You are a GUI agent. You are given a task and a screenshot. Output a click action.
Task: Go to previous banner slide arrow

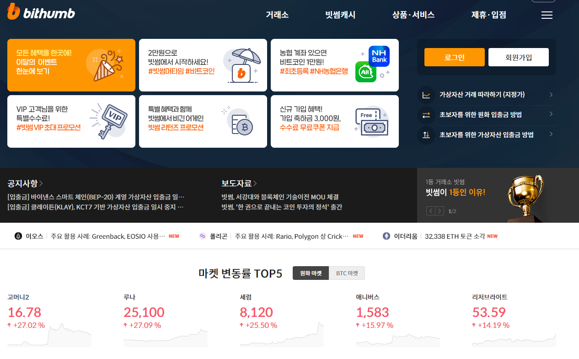click(430, 211)
